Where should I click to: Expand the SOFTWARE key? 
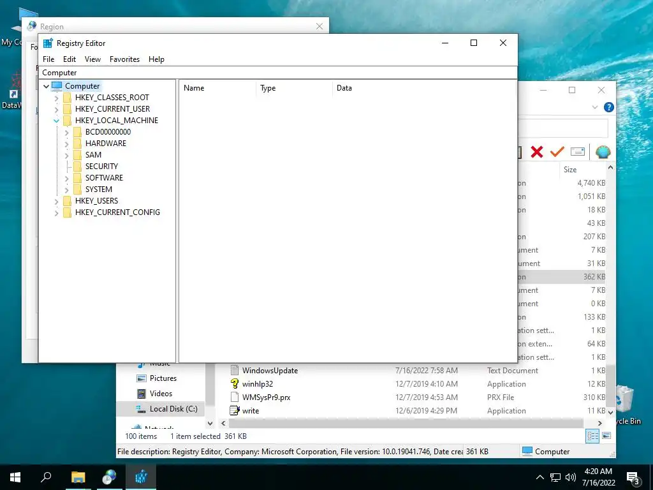point(66,179)
